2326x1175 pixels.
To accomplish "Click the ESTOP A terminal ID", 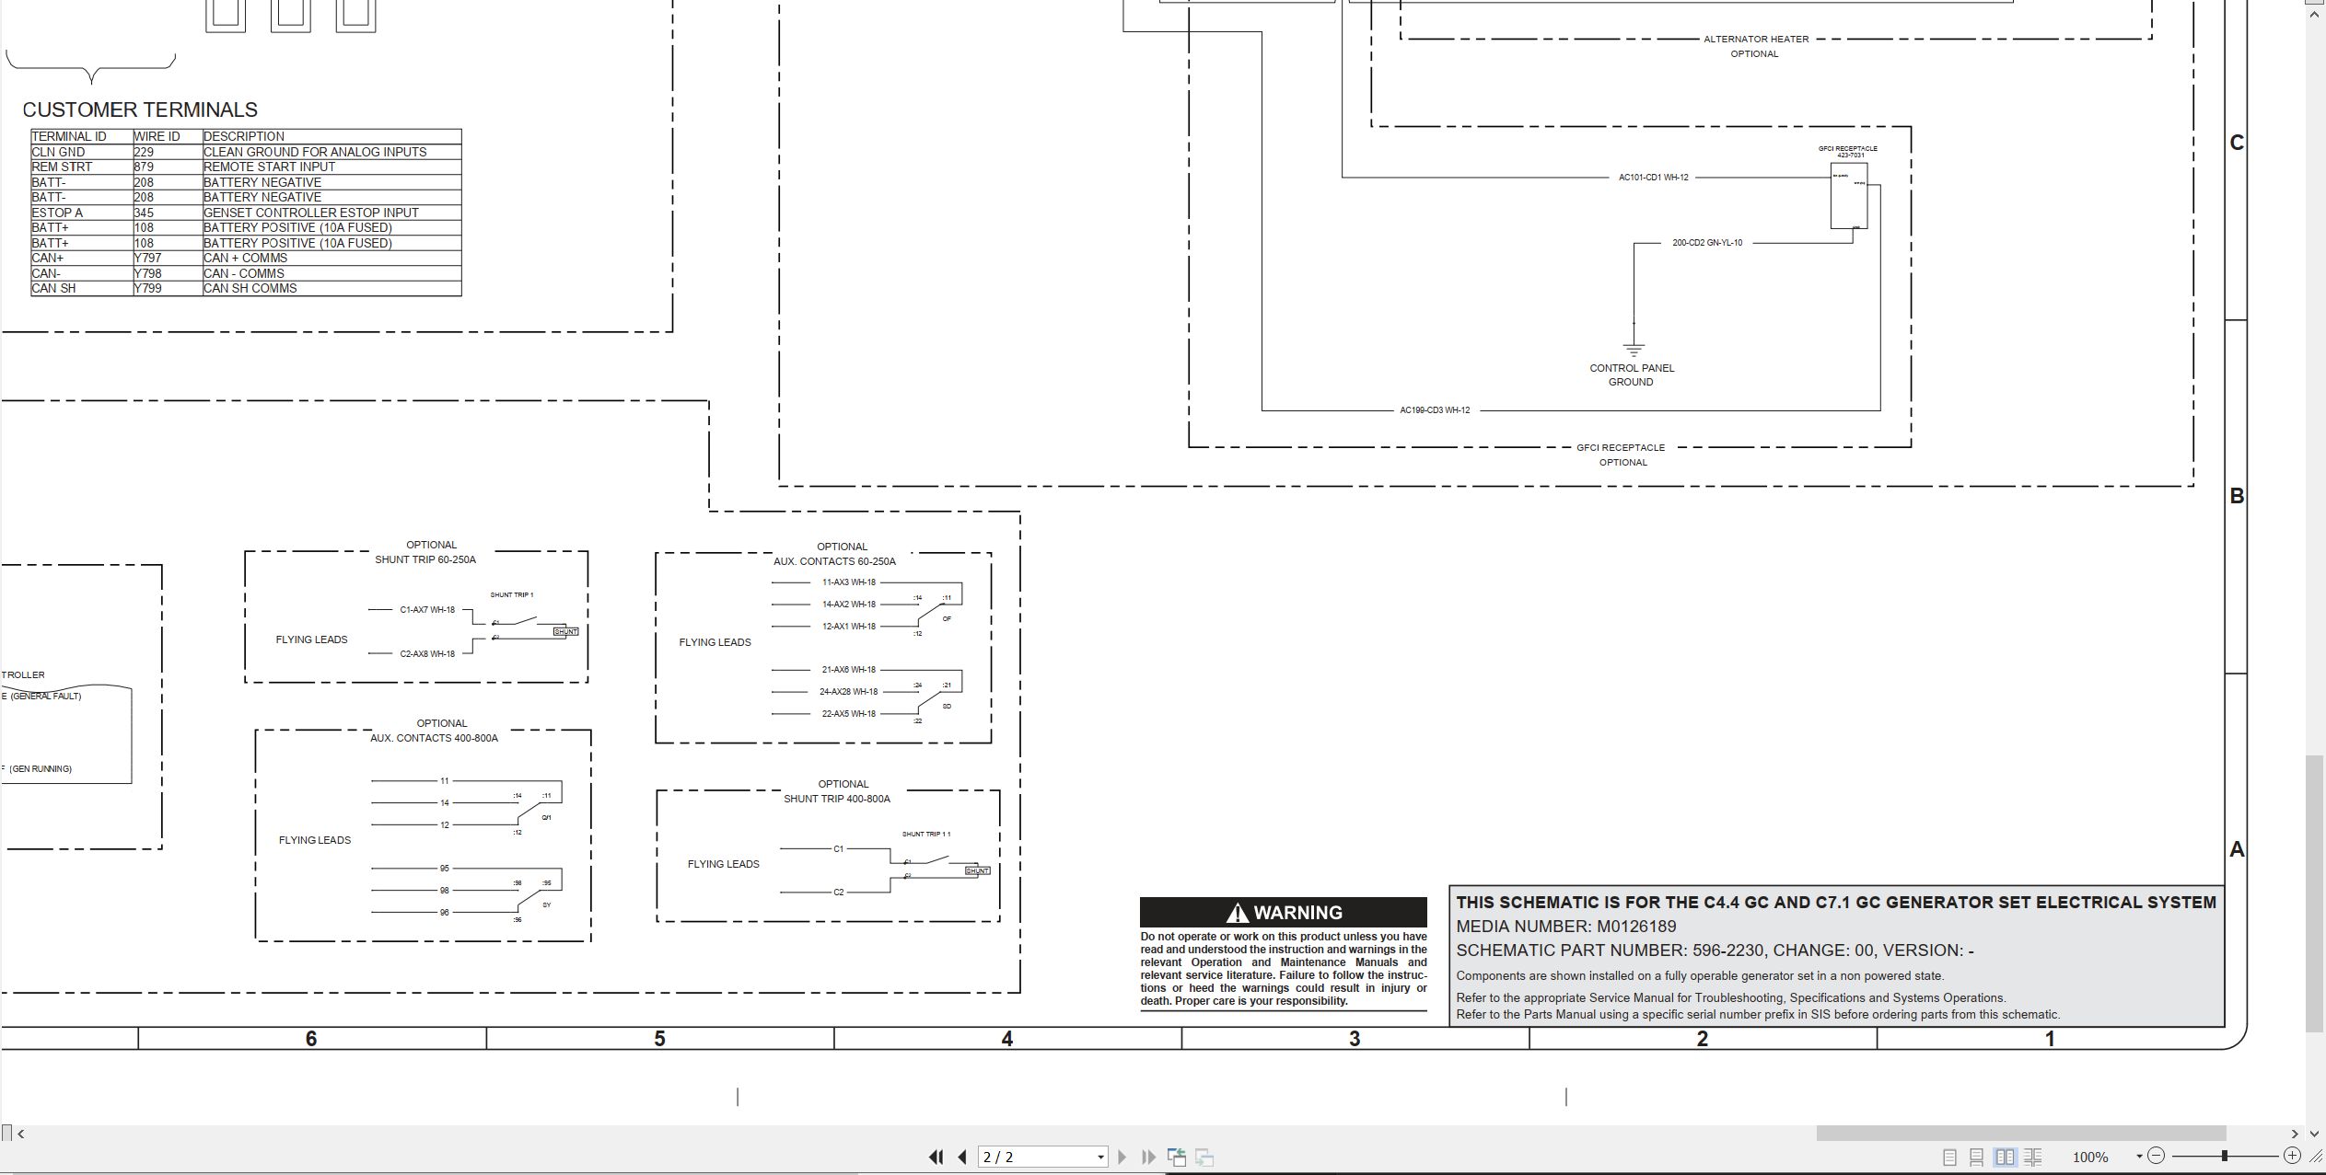I will 57,213.
